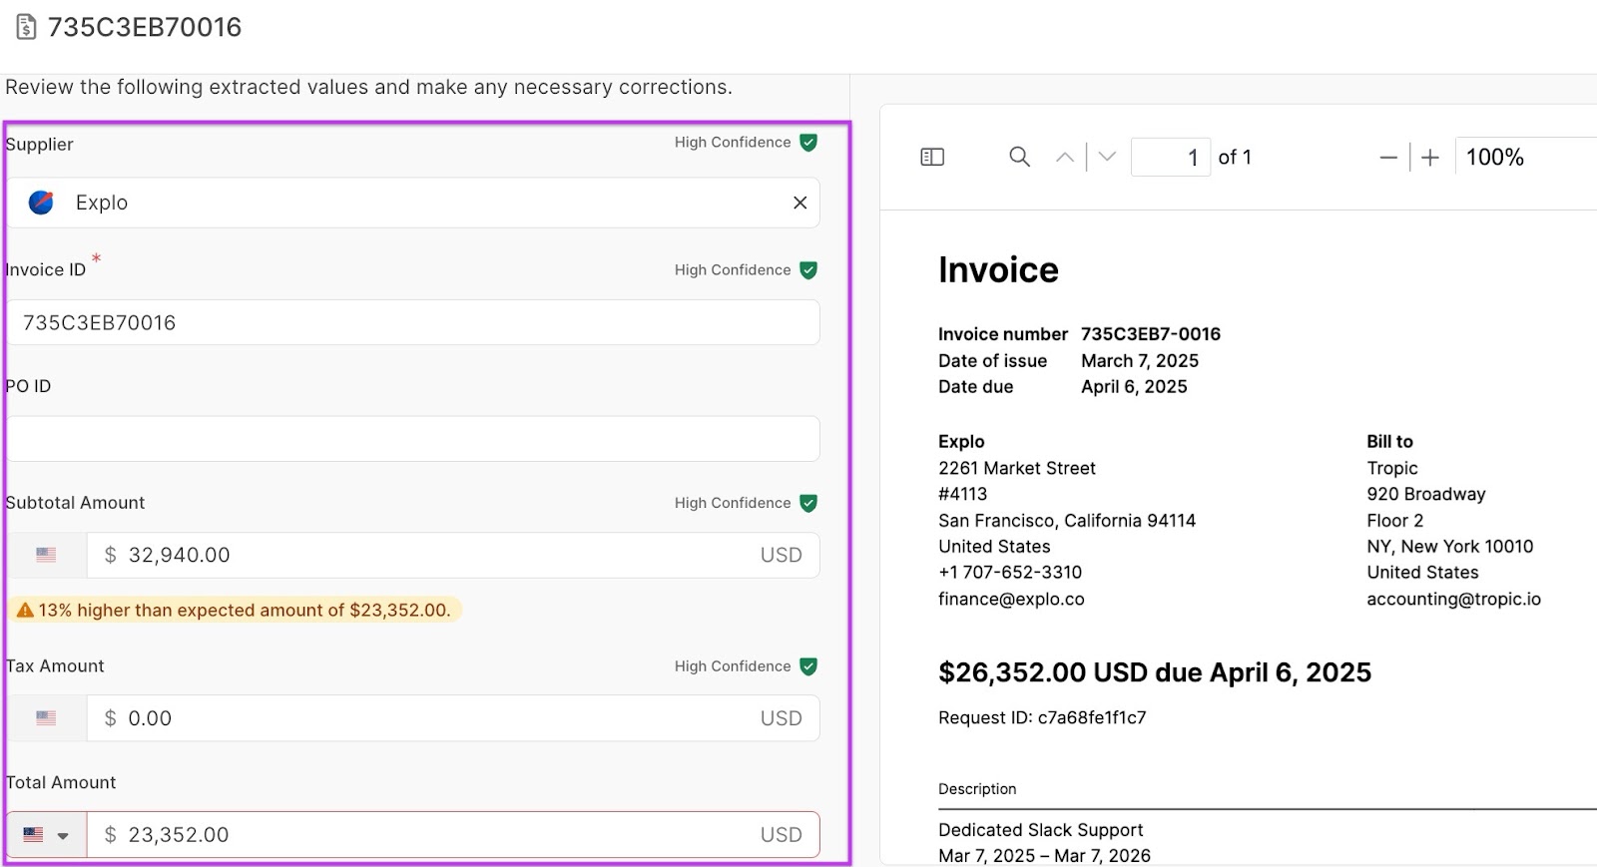This screenshot has width=1597, height=867.
Task: Click the date of issue March 7, 2025
Action: point(1140,361)
